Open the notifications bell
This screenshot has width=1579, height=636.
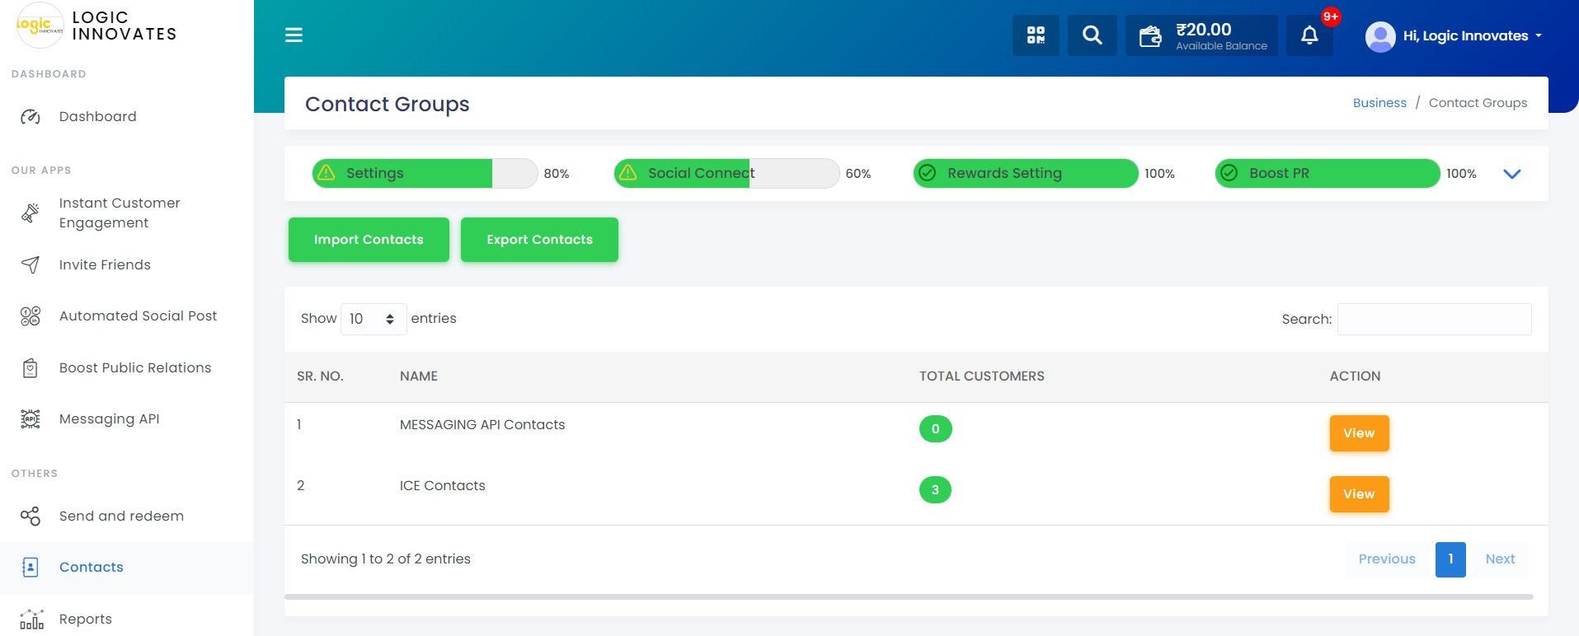(1309, 35)
